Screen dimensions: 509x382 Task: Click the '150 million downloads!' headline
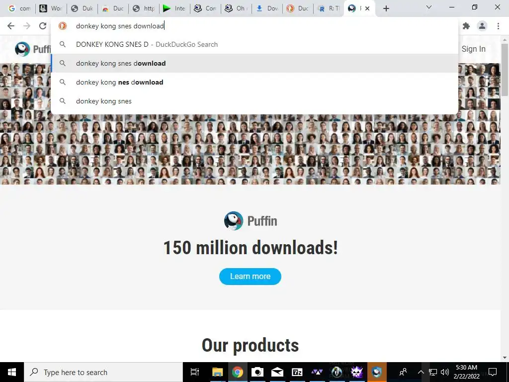tap(251, 248)
